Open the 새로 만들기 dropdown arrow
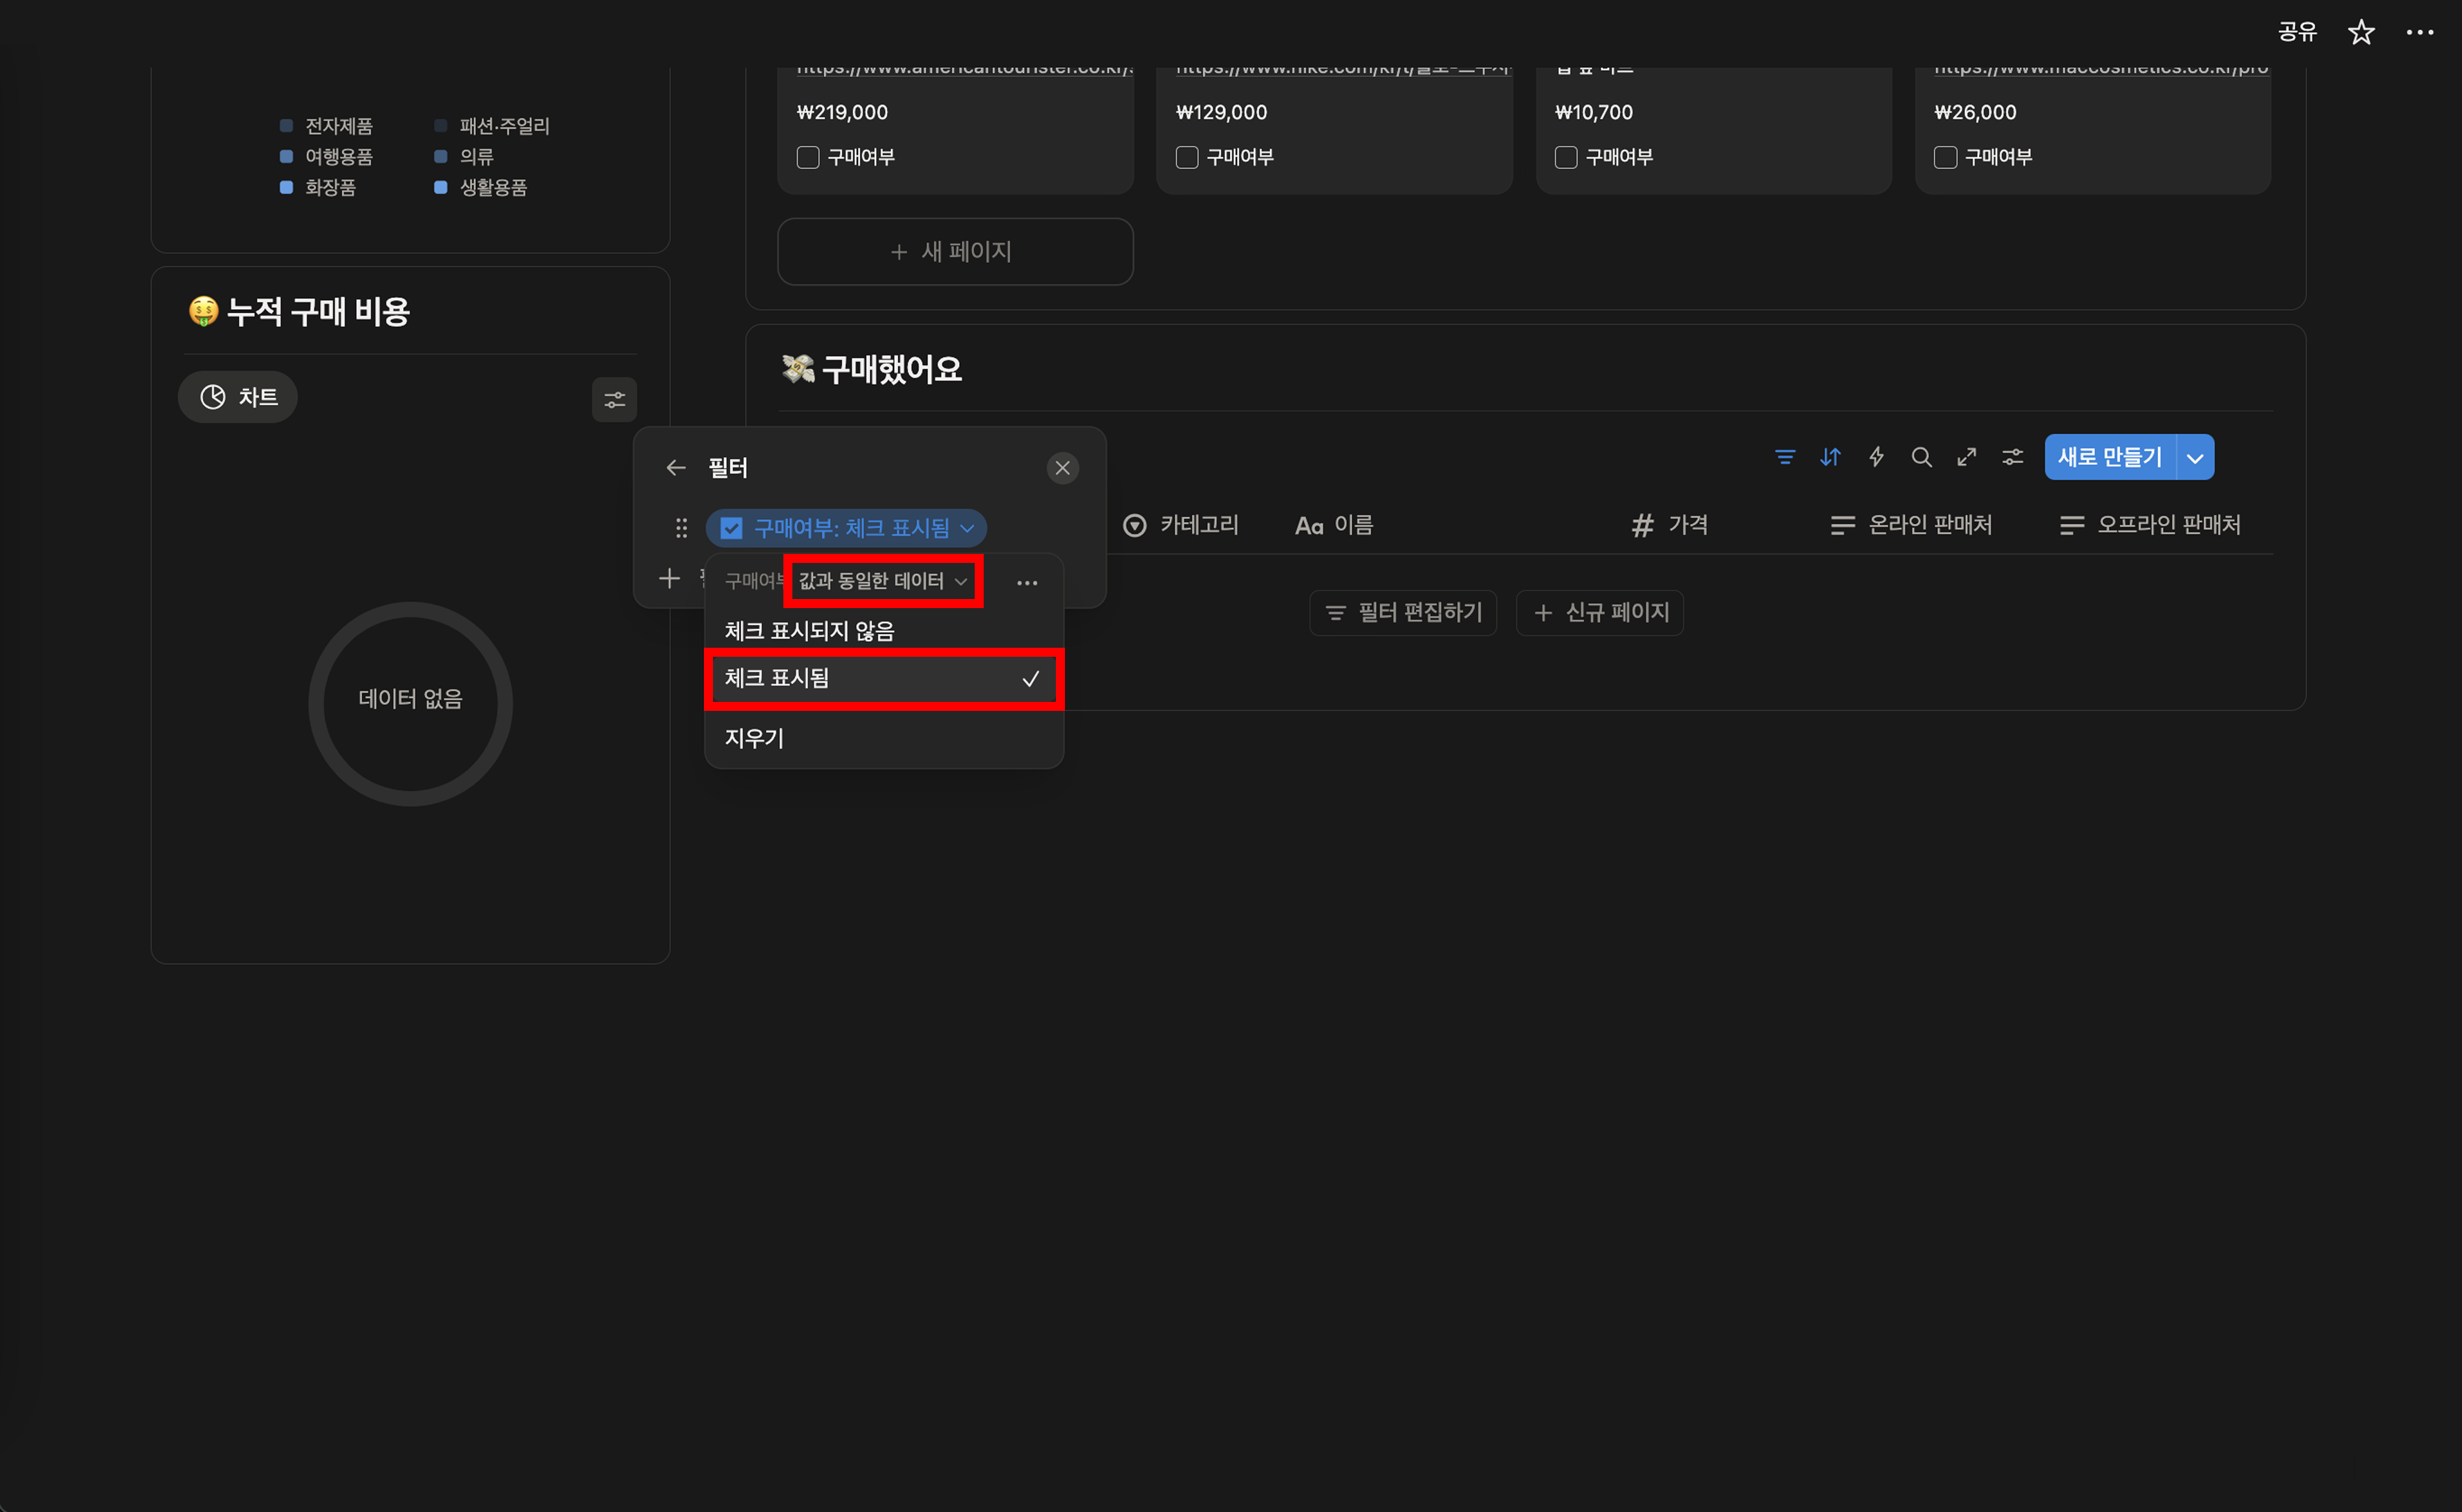The width and height of the screenshot is (2462, 1512). coord(2195,458)
